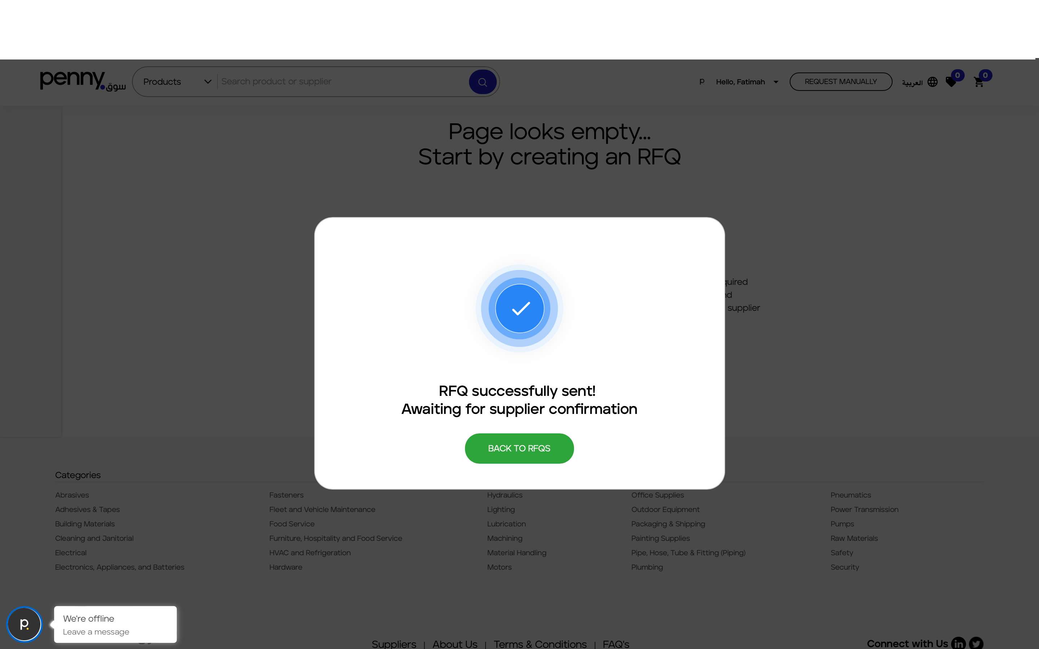1039x649 pixels.
Task: Click the Leave a message chat bubble
Action: (x=115, y=624)
